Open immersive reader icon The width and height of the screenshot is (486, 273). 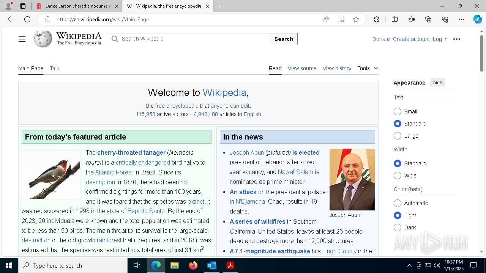click(x=341, y=19)
